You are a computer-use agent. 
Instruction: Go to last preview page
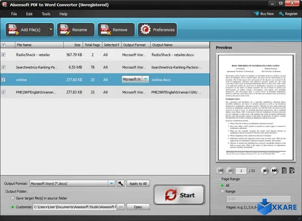click(x=274, y=171)
